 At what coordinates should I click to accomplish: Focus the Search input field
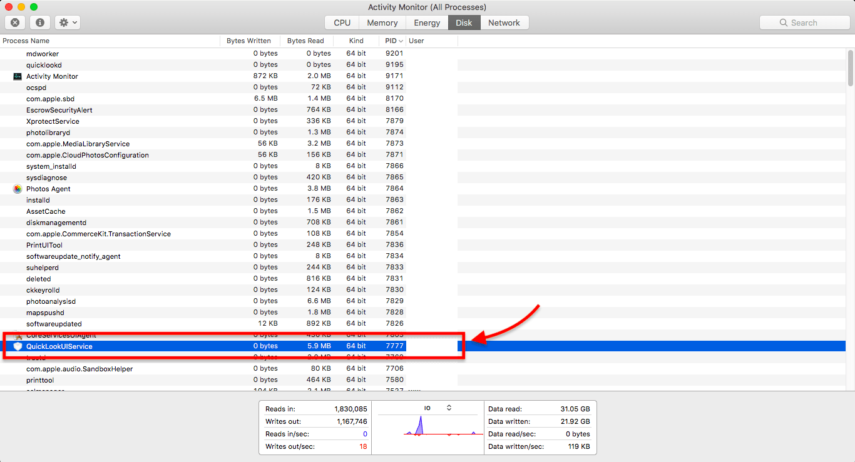(x=804, y=23)
